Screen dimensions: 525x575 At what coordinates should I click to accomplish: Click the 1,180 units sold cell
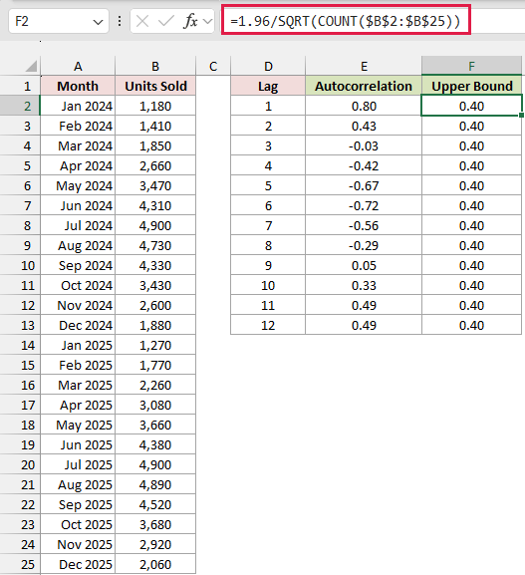click(x=155, y=106)
